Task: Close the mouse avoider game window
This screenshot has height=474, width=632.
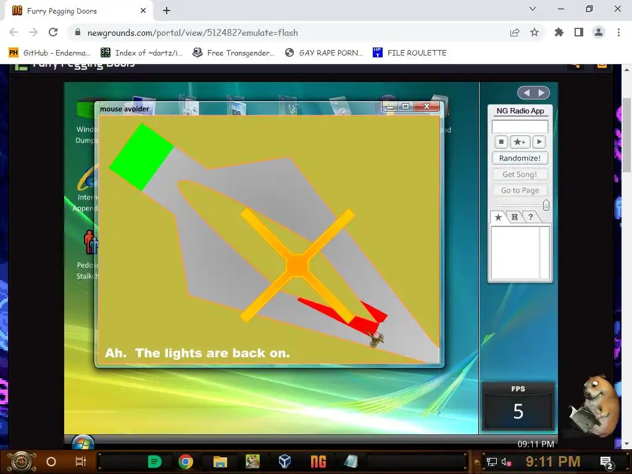Action: 427,106
